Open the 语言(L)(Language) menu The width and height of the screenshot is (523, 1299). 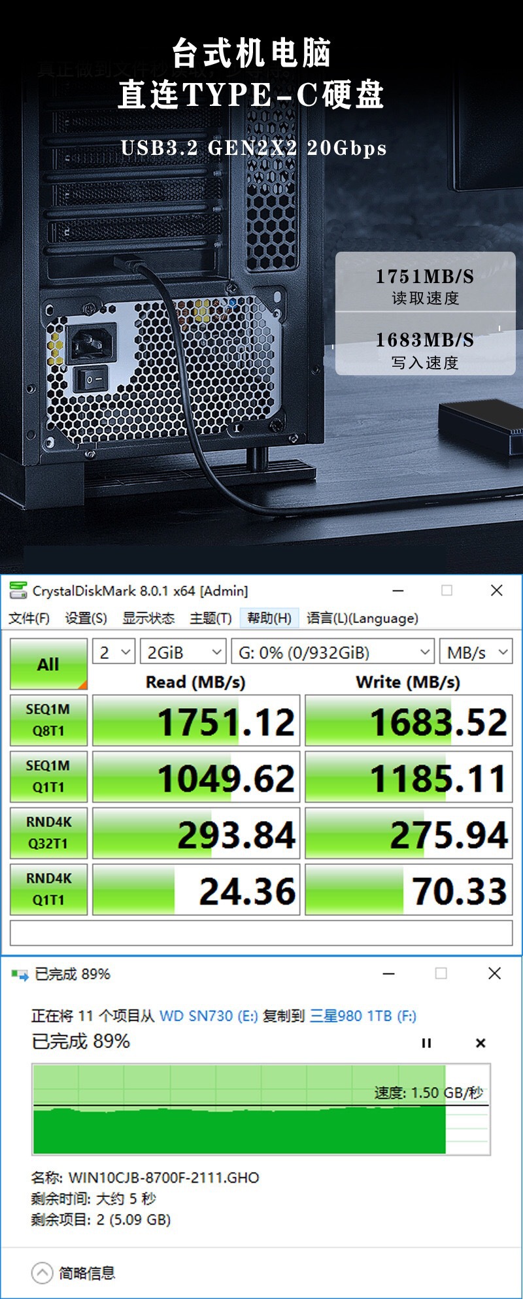[x=362, y=618]
